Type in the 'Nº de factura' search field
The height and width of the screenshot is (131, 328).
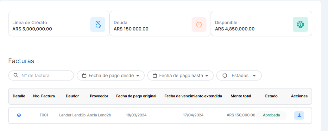pos(44,75)
